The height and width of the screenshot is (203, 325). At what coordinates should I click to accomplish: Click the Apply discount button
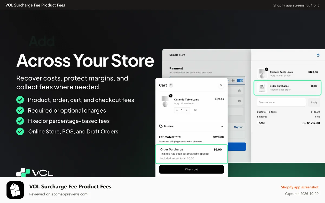(314, 102)
